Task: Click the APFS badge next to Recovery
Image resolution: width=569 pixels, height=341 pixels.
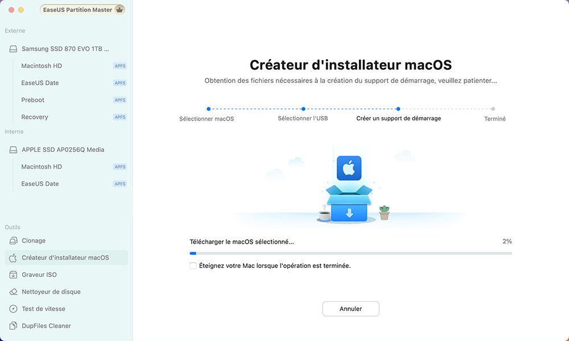Action: point(120,117)
